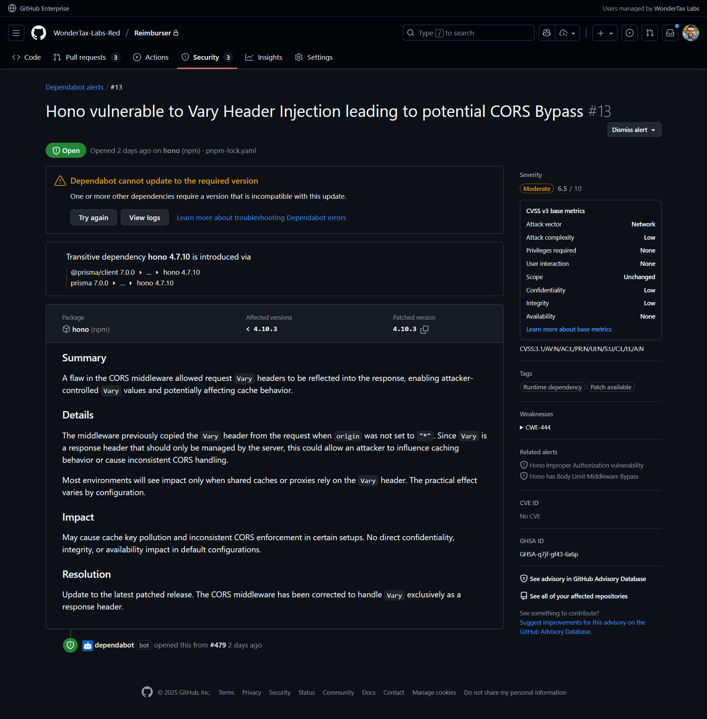Click the dependabot avatar icon
Viewport: 707px width, 719px height.
click(x=88, y=645)
